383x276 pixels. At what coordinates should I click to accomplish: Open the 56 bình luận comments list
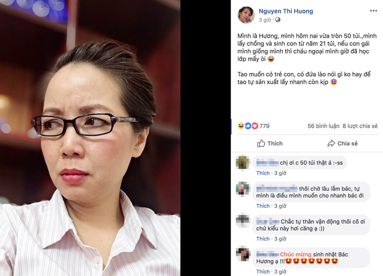pyautogui.click(x=323, y=126)
